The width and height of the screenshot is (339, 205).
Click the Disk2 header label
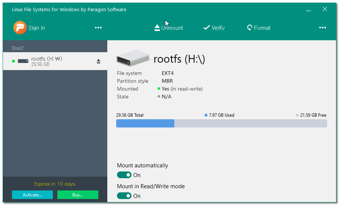[x=18, y=48]
